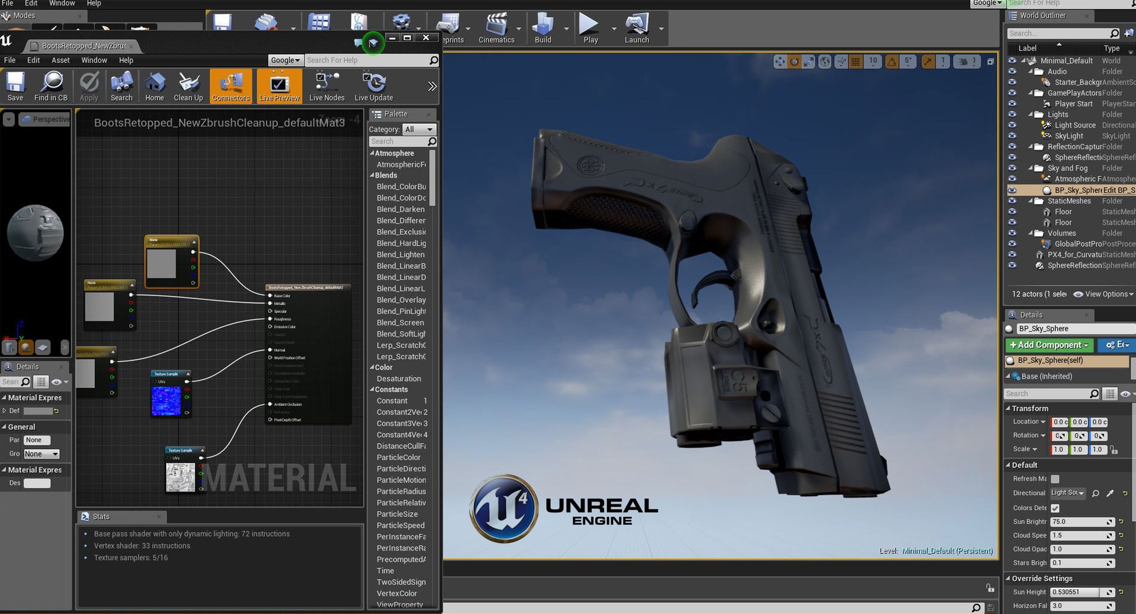The image size is (1136, 614).
Task: Toggle scale snapping in viewport toolbar
Action: click(x=928, y=62)
